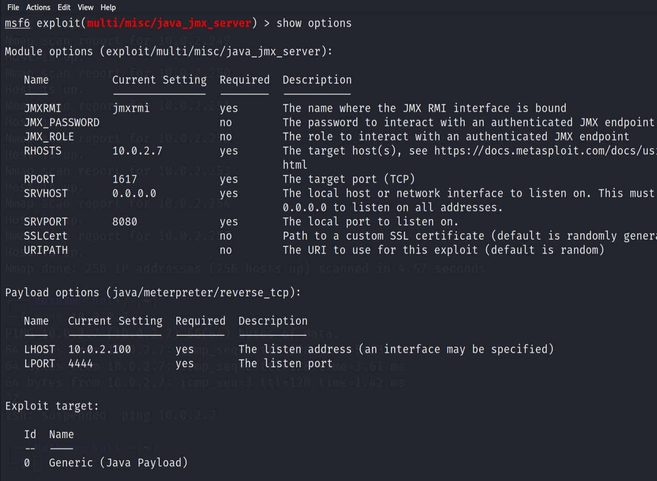Click the msf6 prompt text
Image resolution: width=657 pixels, height=481 pixels.
tap(17, 23)
